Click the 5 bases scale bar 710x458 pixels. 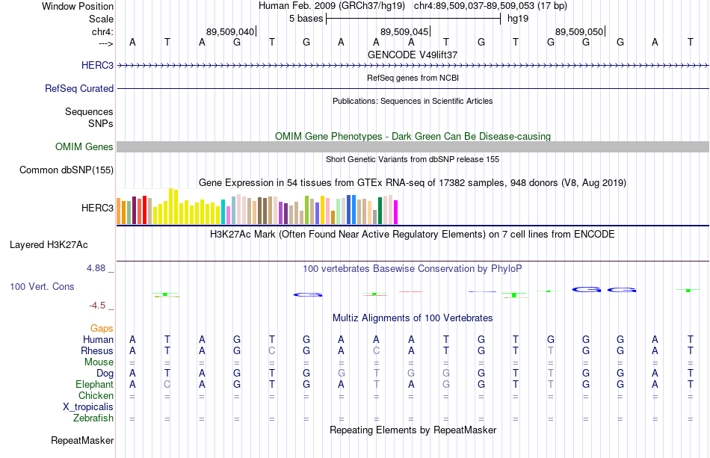tap(413, 19)
